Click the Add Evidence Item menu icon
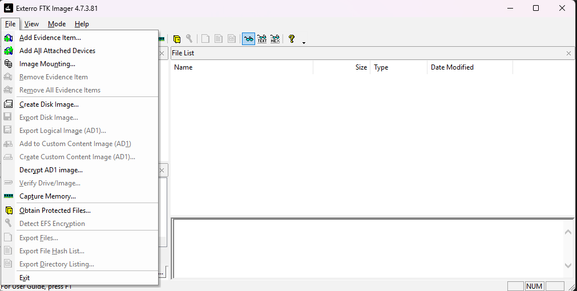Viewport: 577px width, 291px height. click(x=8, y=38)
